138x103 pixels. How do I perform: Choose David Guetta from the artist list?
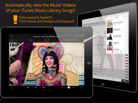pyautogui.click(x=117, y=37)
